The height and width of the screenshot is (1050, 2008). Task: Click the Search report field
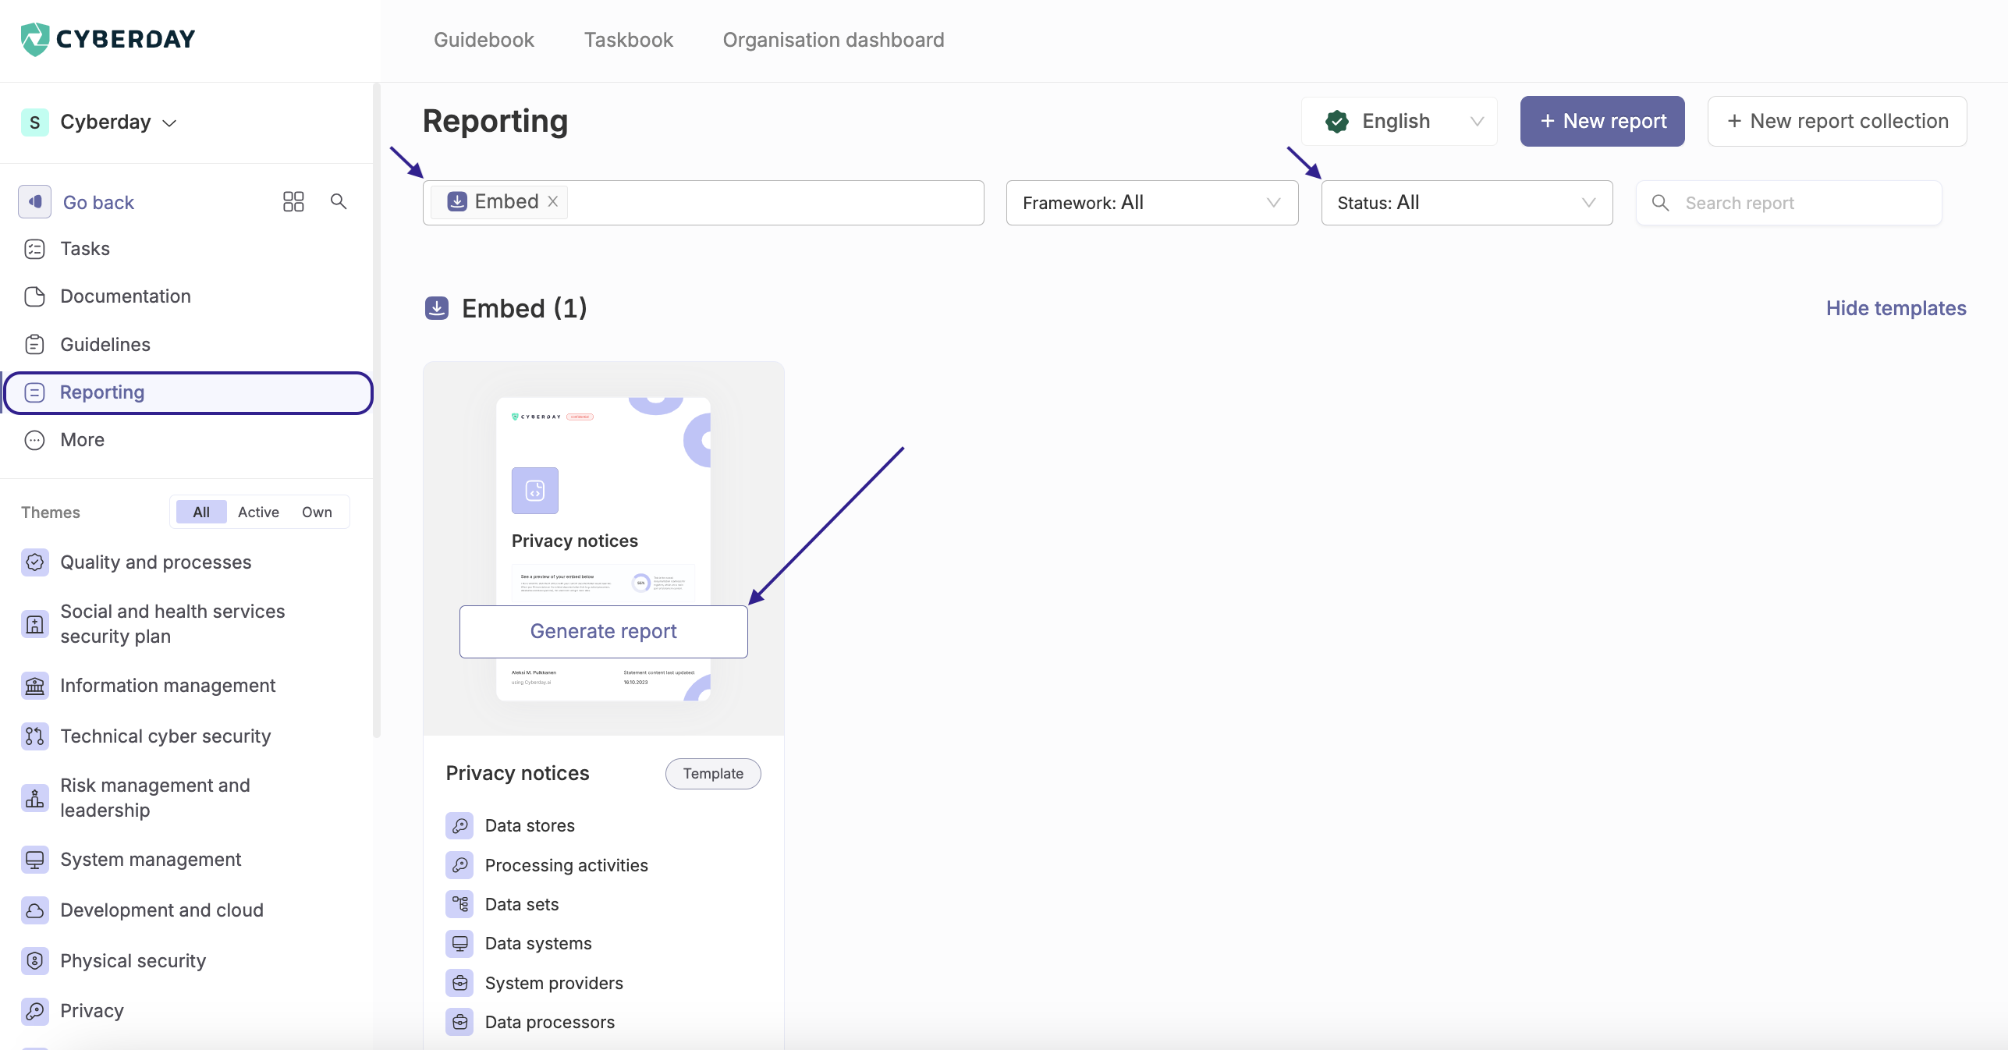point(1789,203)
